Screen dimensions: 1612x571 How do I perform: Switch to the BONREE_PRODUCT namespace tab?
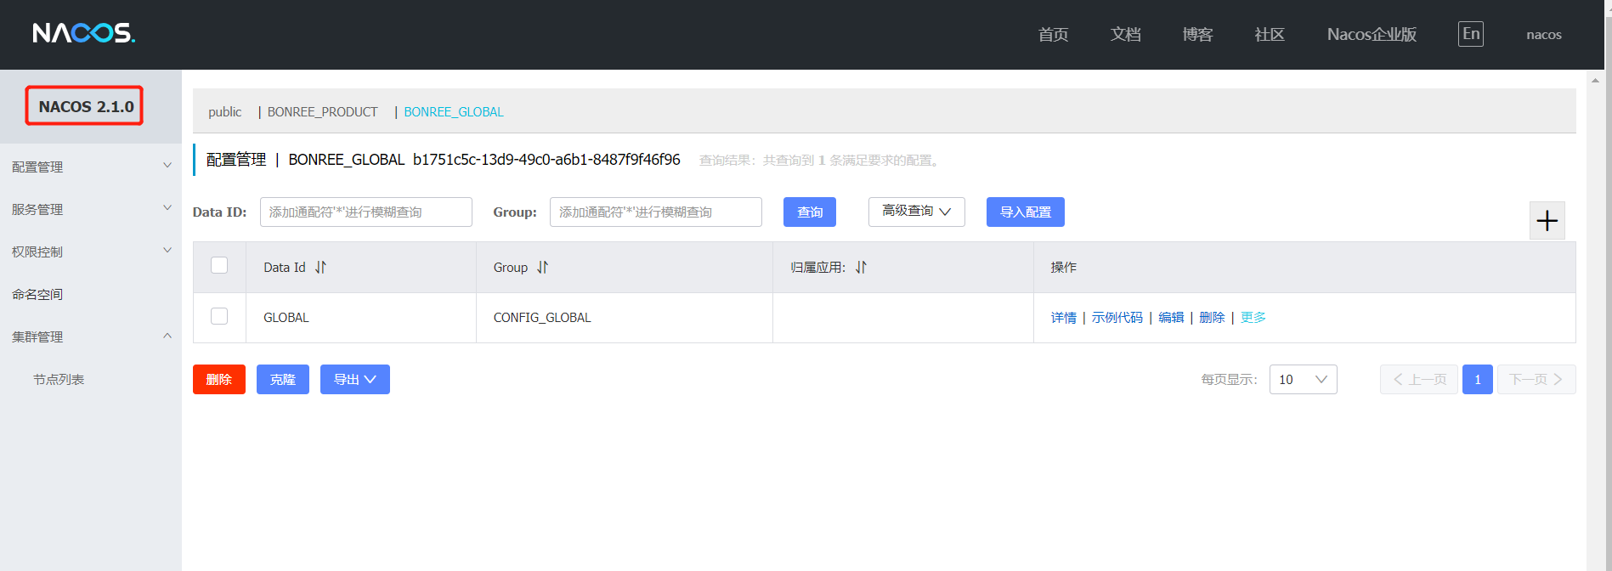[322, 112]
